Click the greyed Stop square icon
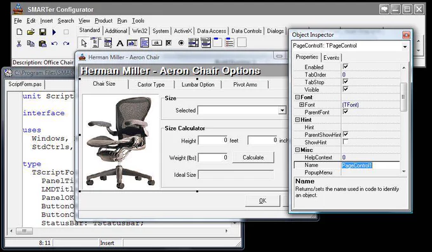The height and width of the screenshot is (252, 432). (x=66, y=32)
